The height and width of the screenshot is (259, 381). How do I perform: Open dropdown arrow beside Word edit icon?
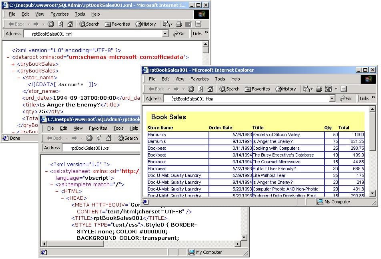(336, 89)
